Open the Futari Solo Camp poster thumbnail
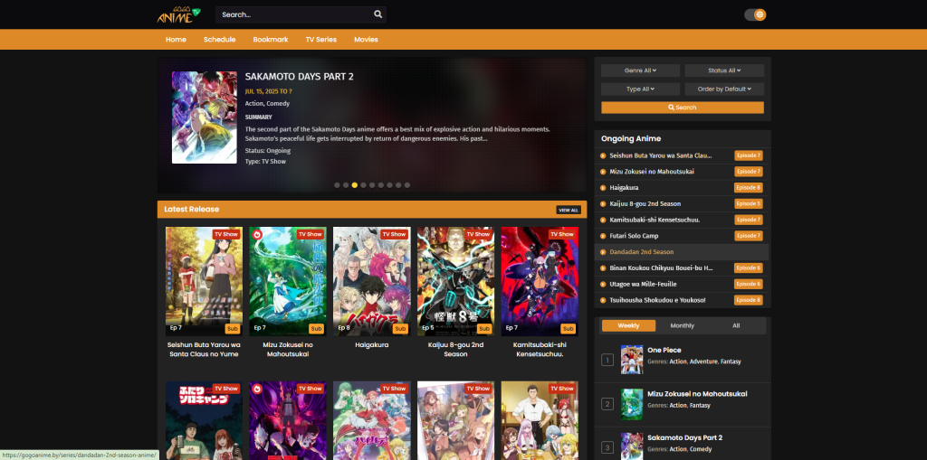Screen dimensions: 927x460 (x=204, y=420)
